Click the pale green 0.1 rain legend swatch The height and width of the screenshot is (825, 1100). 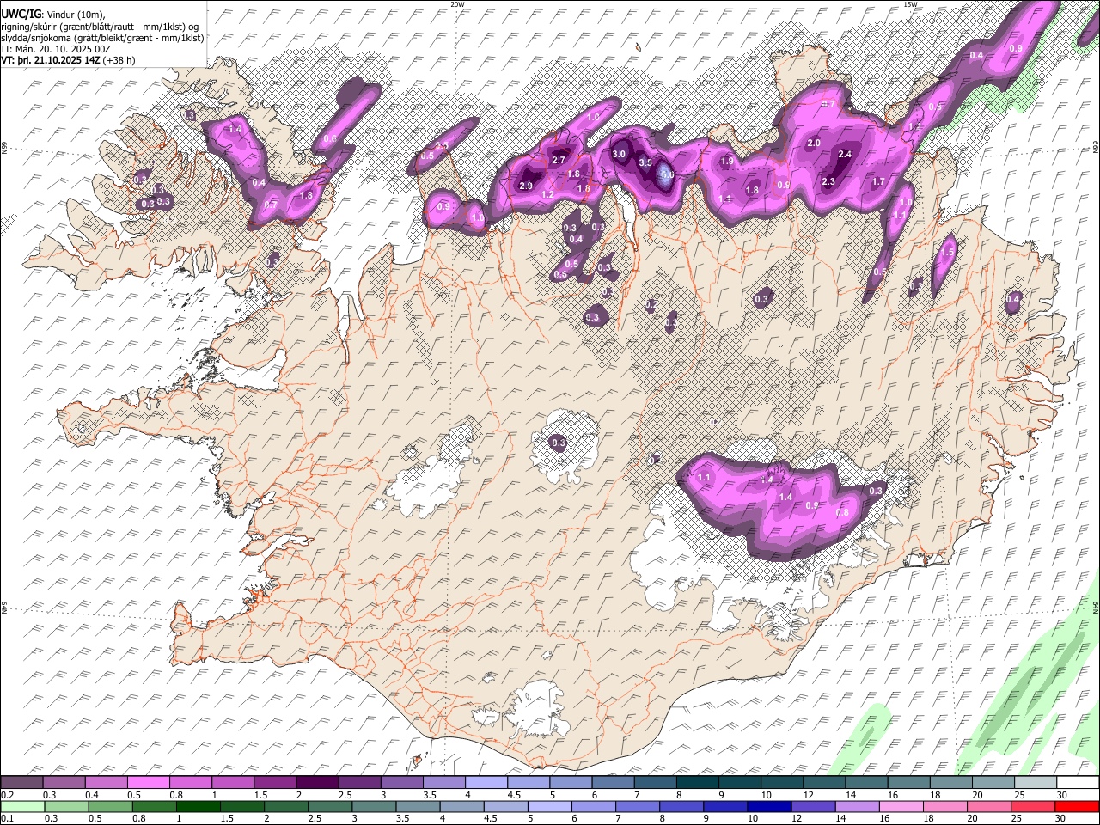point(21,806)
